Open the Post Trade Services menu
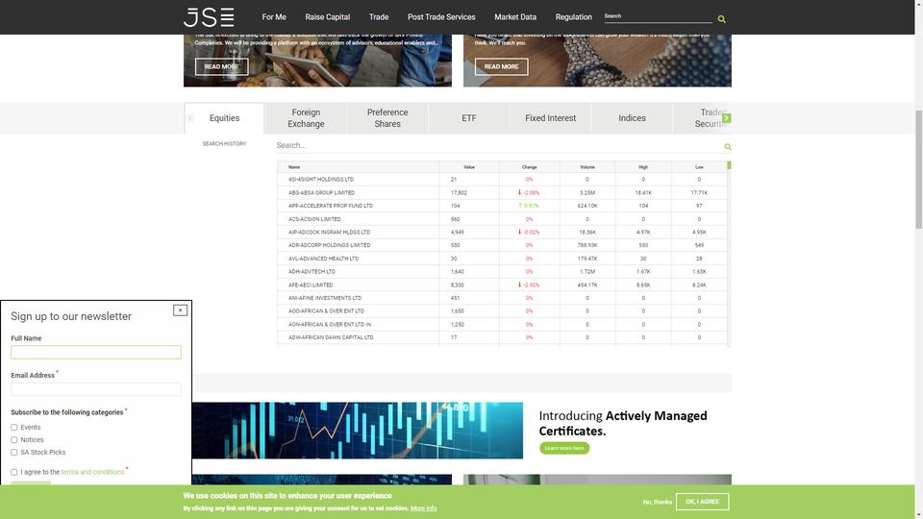923x519 pixels. pyautogui.click(x=441, y=17)
